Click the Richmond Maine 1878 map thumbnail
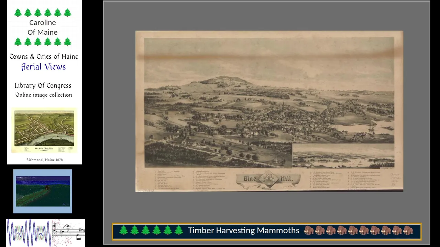This screenshot has height=247, width=440. [x=44, y=131]
